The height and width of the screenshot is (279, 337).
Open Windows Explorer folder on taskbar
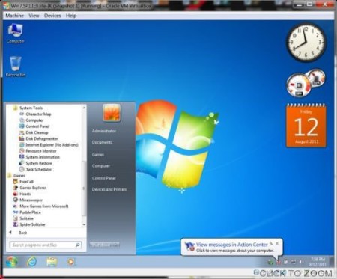click(x=52, y=262)
